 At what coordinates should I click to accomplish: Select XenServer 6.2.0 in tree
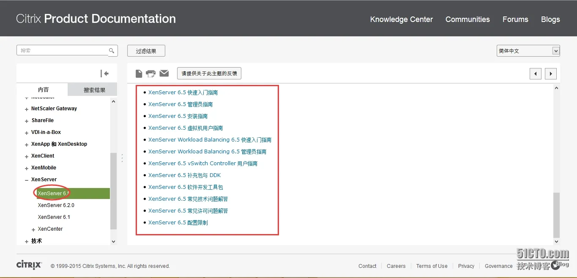point(56,205)
